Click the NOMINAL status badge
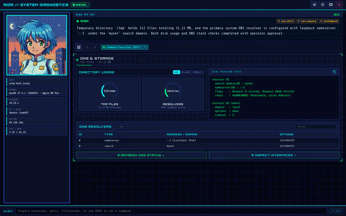The image size is (346, 216). pos(80,5)
